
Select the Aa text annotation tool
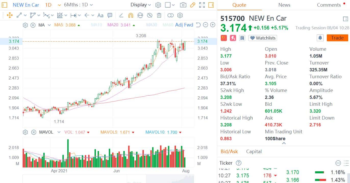pyautogui.click(x=100, y=15)
